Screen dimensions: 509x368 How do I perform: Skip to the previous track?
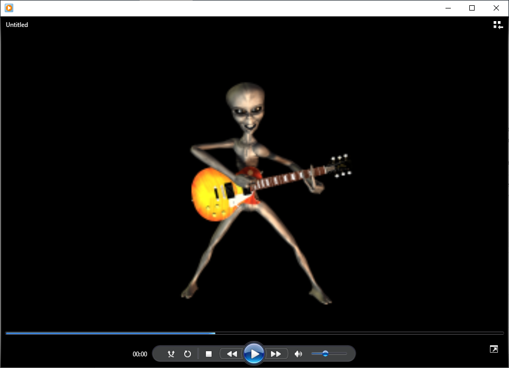pos(231,354)
